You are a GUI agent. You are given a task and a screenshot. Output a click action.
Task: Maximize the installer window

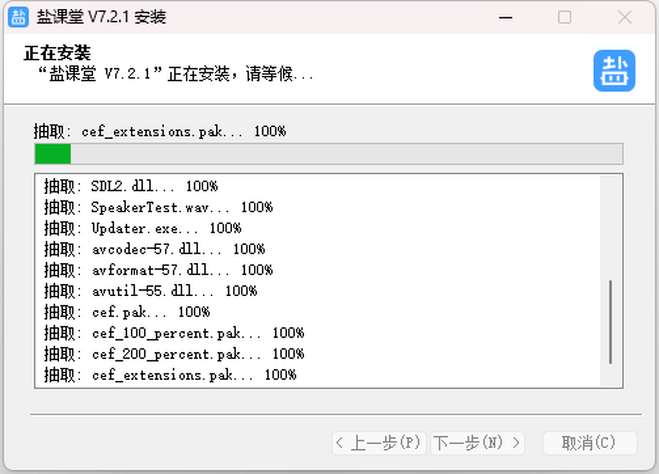coord(565,17)
